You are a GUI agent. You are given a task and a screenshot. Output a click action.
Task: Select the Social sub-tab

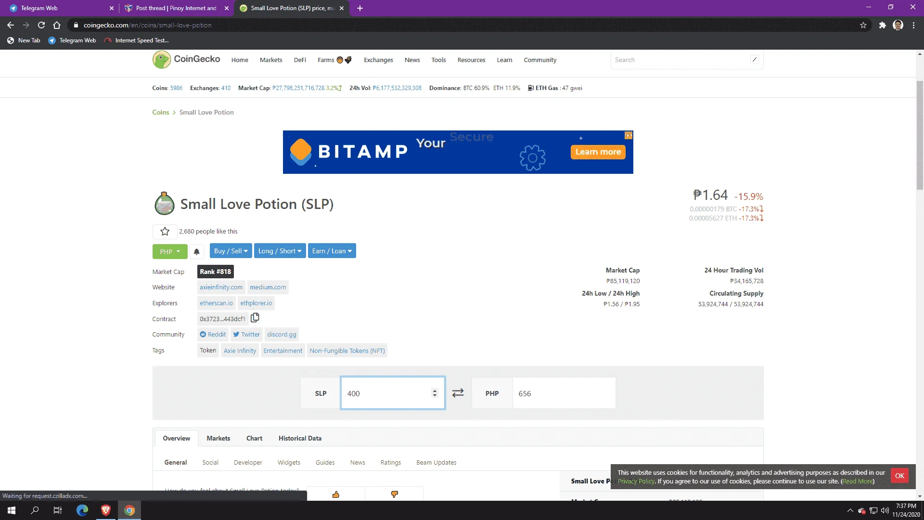(210, 462)
